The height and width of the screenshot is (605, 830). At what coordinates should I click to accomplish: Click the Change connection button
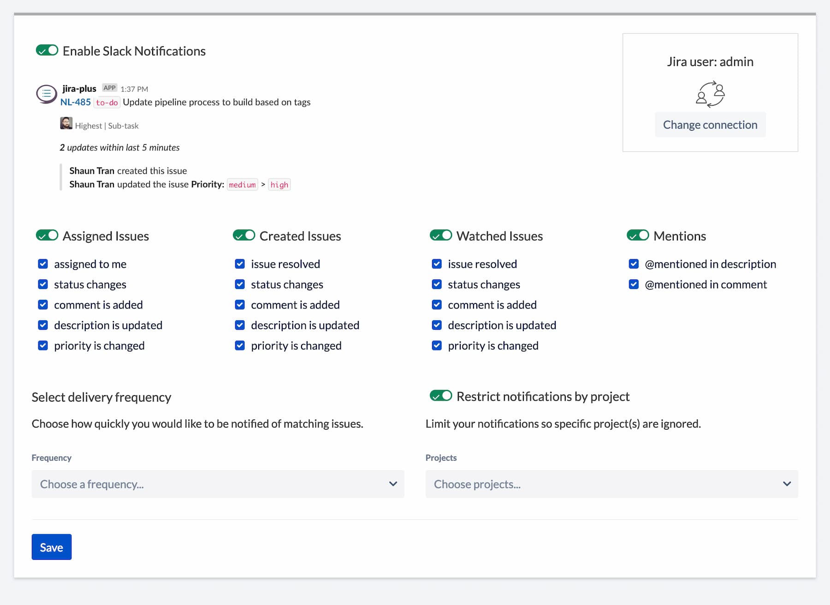pyautogui.click(x=710, y=125)
